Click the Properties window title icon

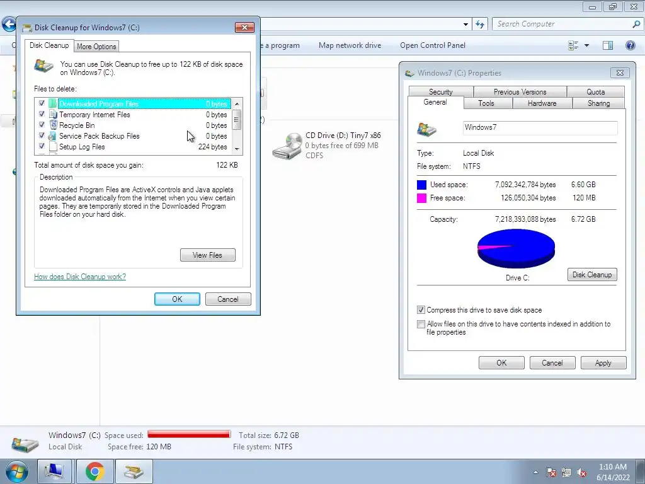(409, 73)
